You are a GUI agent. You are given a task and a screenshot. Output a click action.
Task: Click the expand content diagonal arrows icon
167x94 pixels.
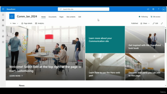[162, 23]
